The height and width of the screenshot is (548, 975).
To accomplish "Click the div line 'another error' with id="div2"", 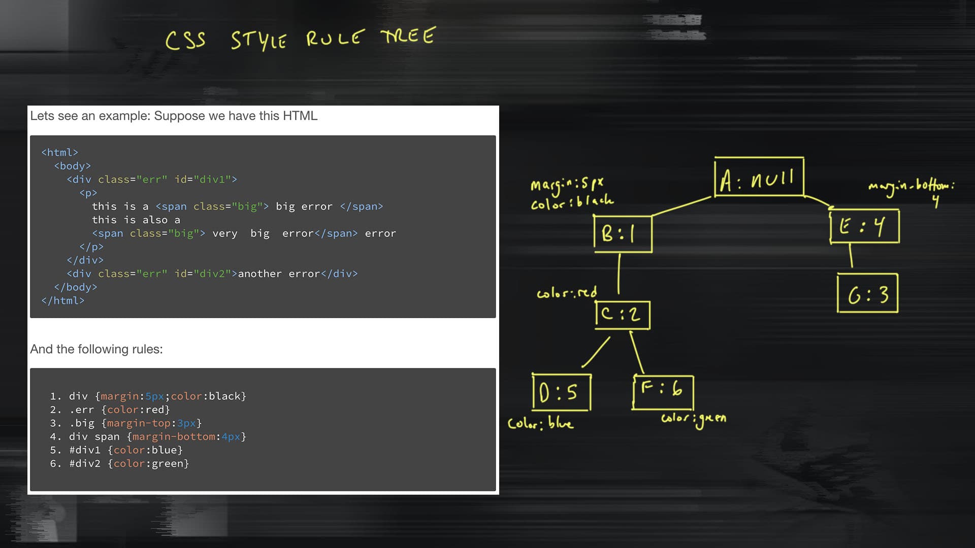I will 212,273.
